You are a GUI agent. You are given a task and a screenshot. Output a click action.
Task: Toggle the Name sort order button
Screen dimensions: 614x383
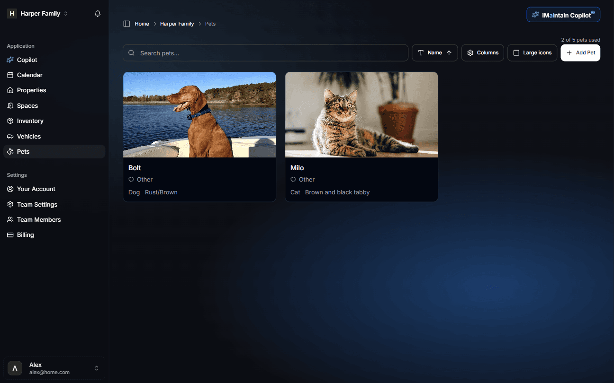434,53
